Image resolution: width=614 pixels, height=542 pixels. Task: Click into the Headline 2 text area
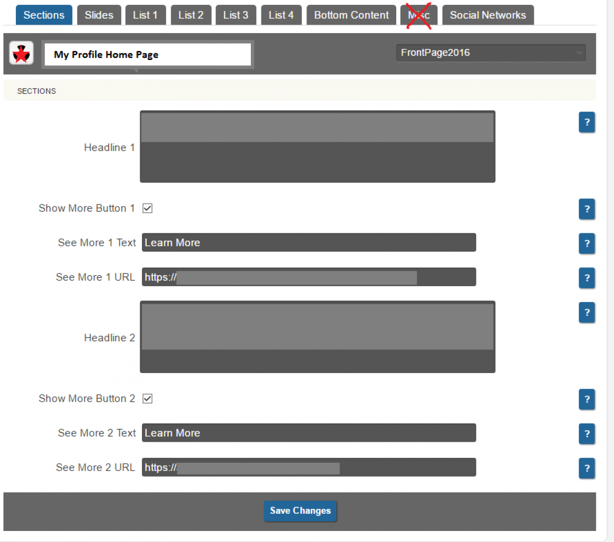pos(317,337)
